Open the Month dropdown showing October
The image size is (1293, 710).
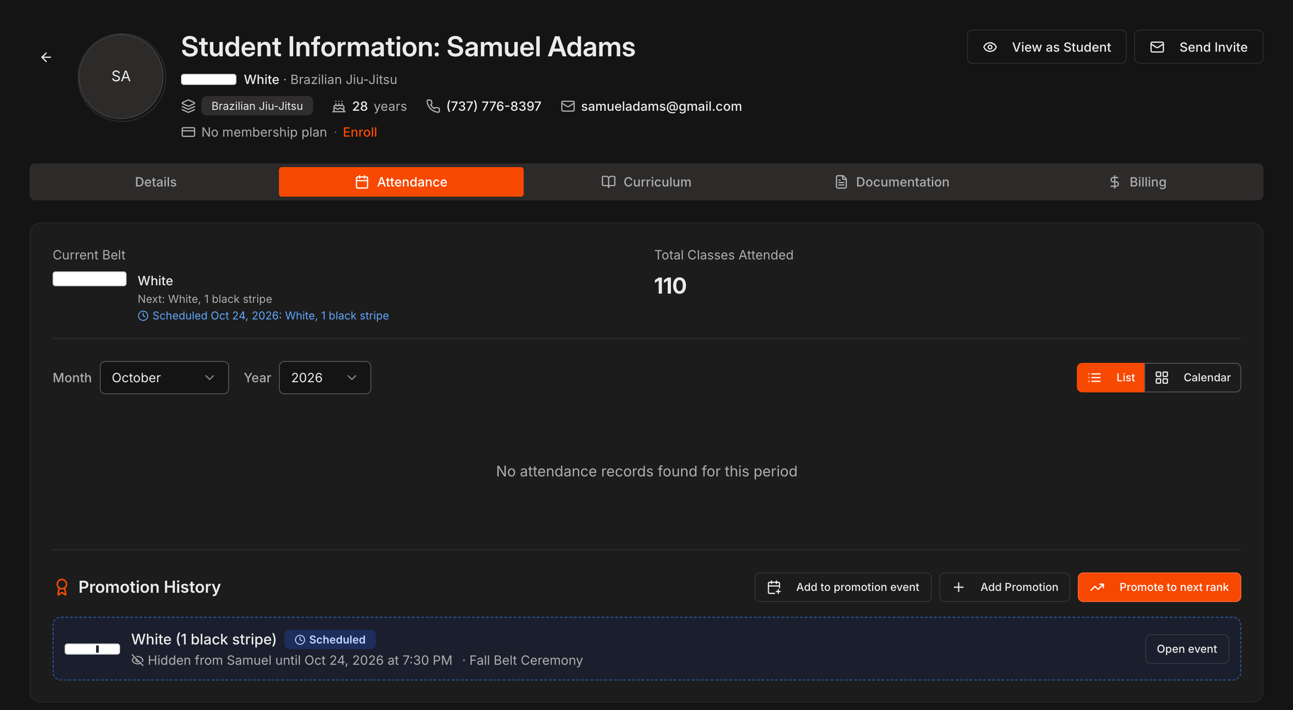(164, 377)
